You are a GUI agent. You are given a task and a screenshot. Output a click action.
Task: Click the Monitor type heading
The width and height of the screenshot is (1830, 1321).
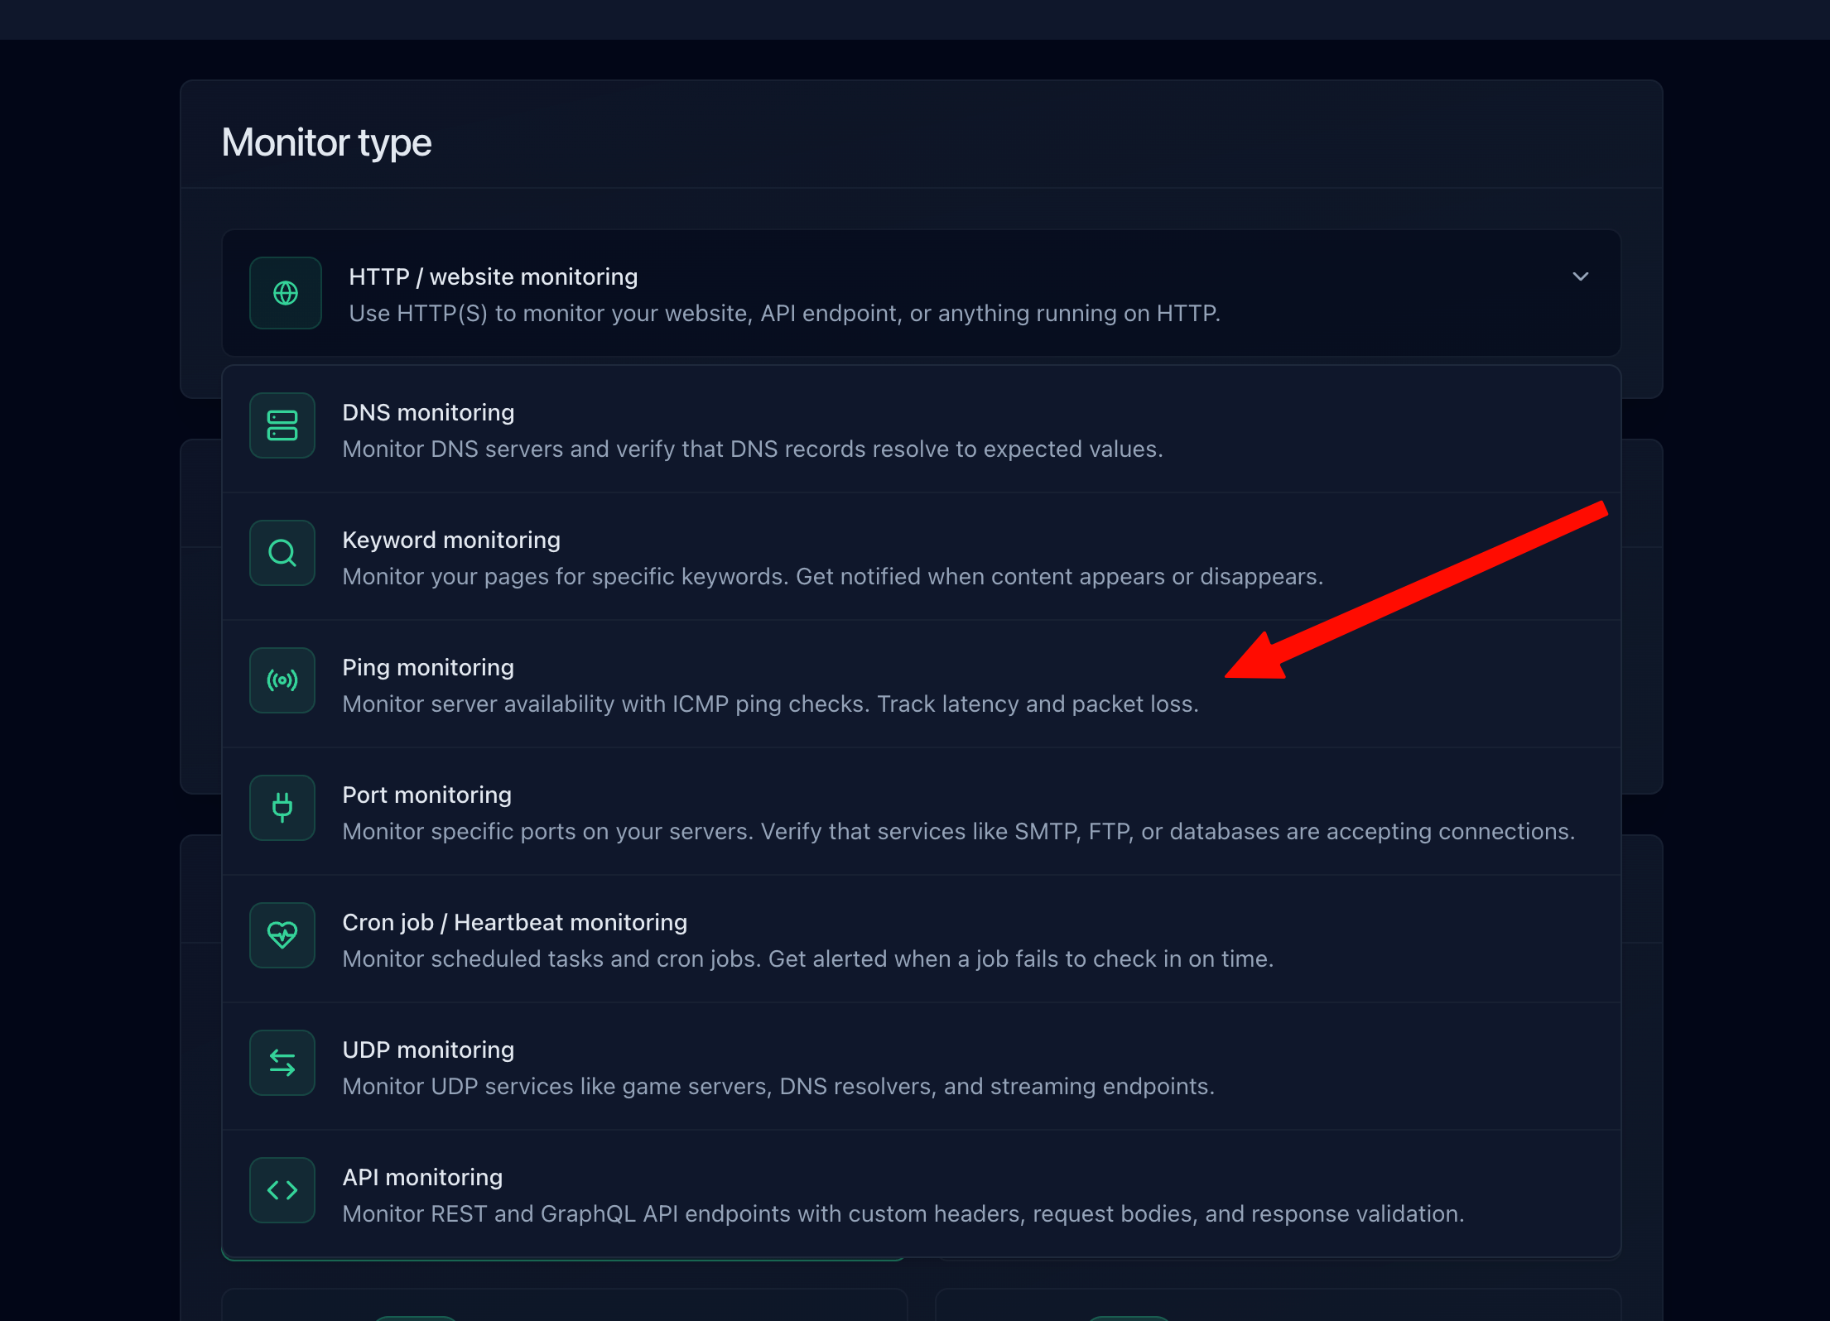tap(326, 142)
